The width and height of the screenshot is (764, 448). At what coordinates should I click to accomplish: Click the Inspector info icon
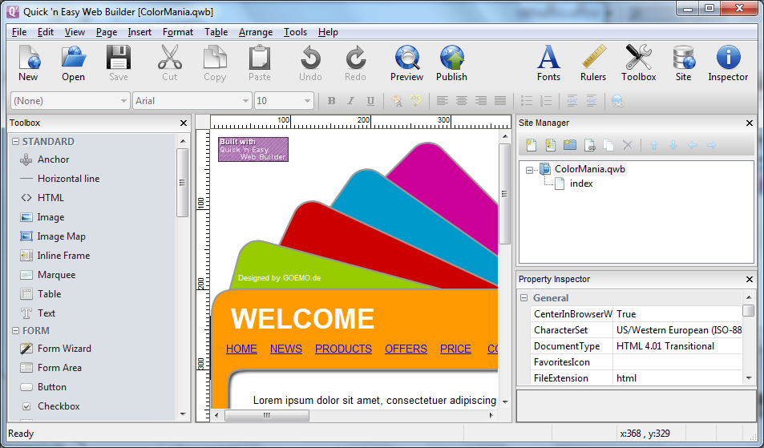728,63
